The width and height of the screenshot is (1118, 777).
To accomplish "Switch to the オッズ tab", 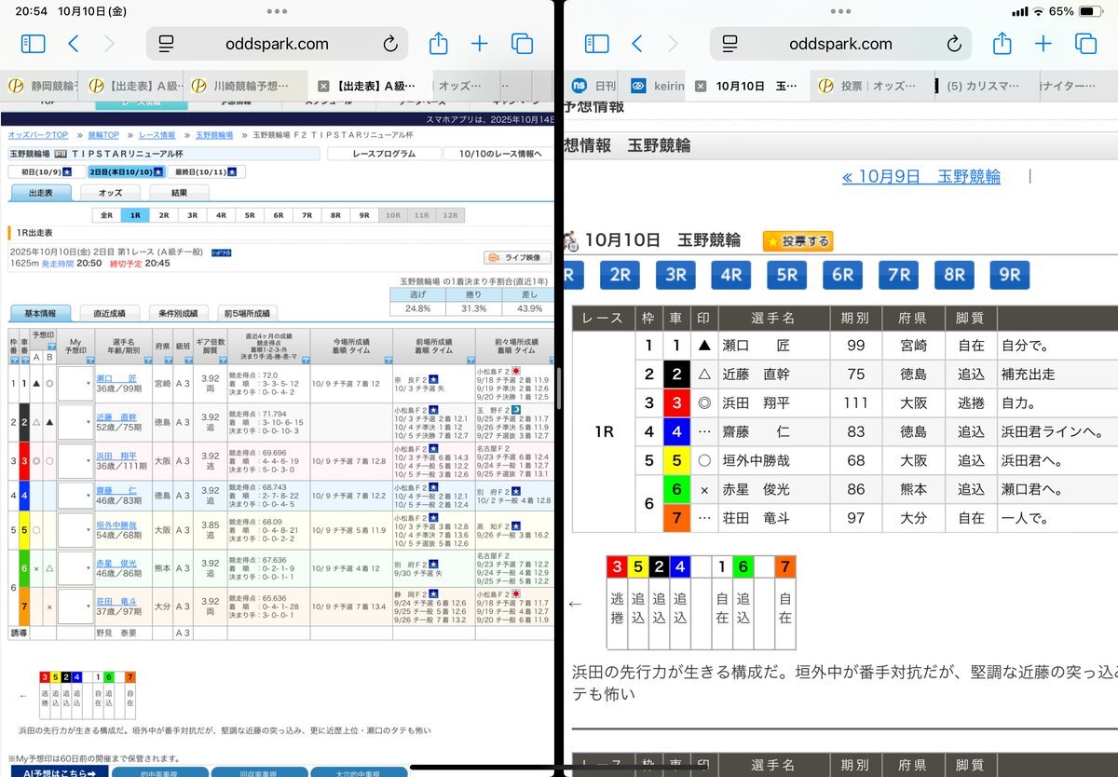I will [110, 193].
